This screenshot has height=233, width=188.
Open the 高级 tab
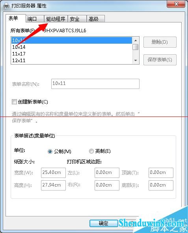(96, 19)
